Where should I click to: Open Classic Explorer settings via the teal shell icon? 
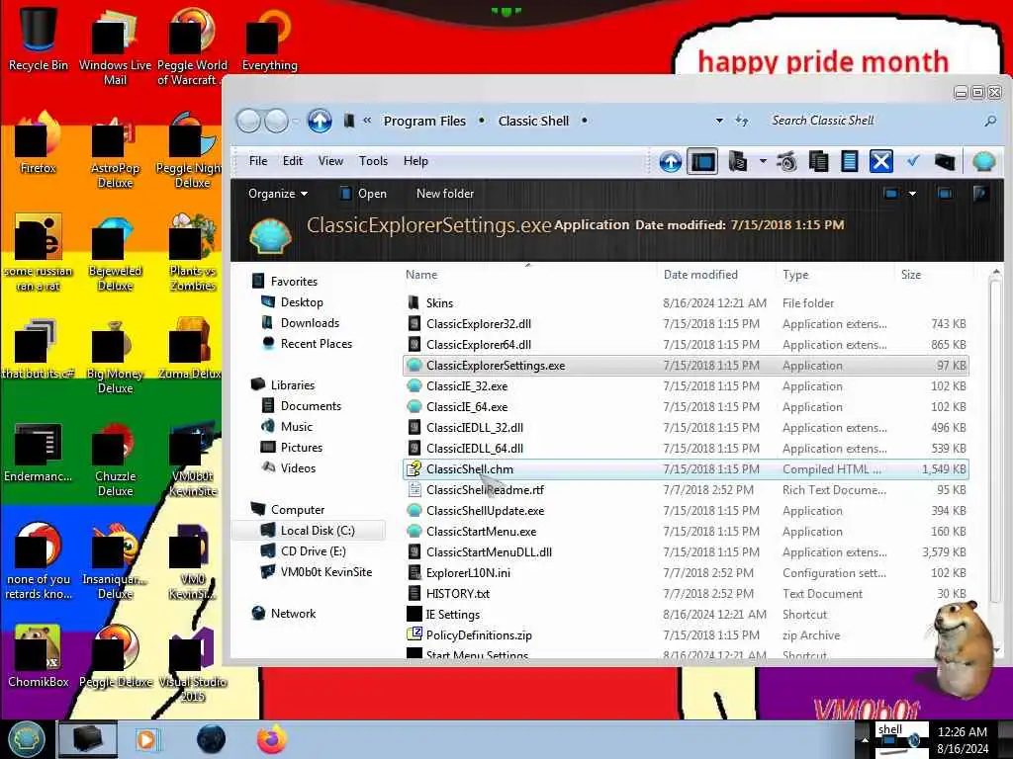(x=983, y=161)
